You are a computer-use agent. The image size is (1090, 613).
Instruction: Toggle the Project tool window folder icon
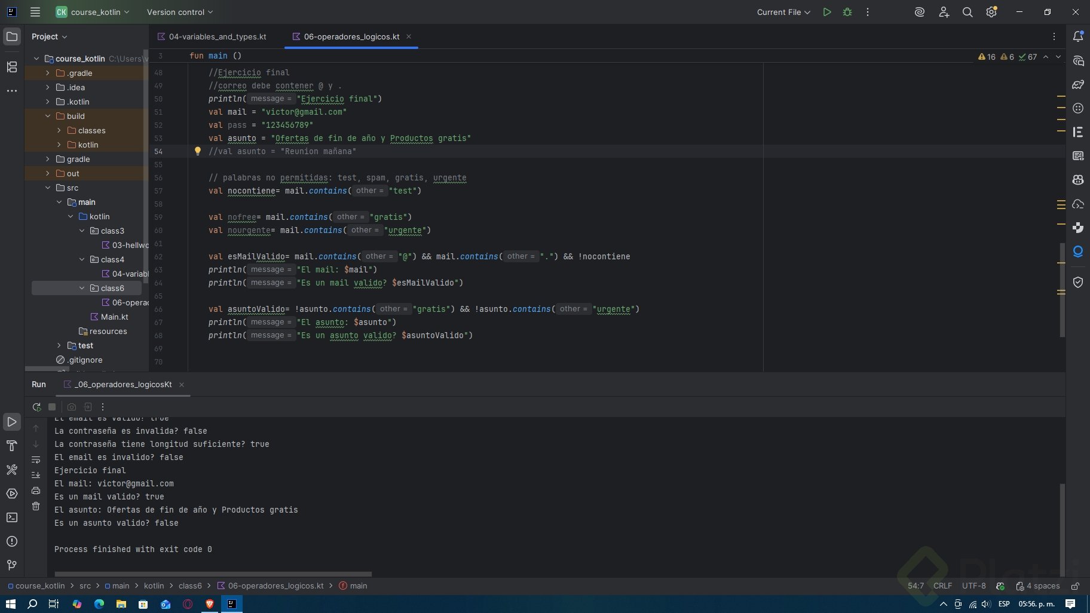click(12, 36)
